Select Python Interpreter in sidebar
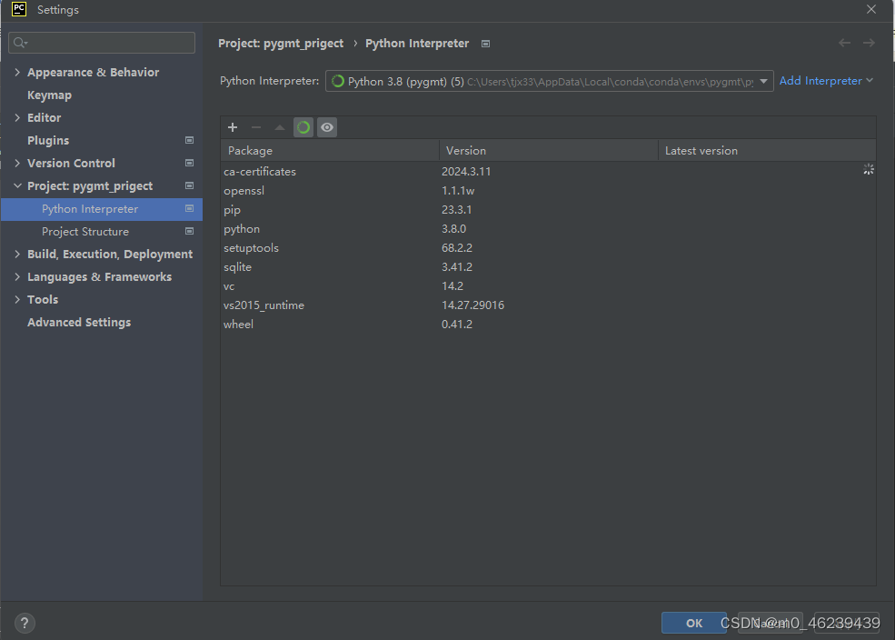The image size is (895, 640). (102, 209)
